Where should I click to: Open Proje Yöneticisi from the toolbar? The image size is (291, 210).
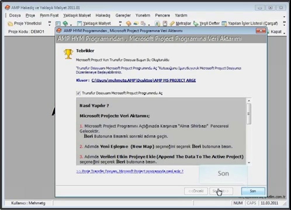(25, 23)
